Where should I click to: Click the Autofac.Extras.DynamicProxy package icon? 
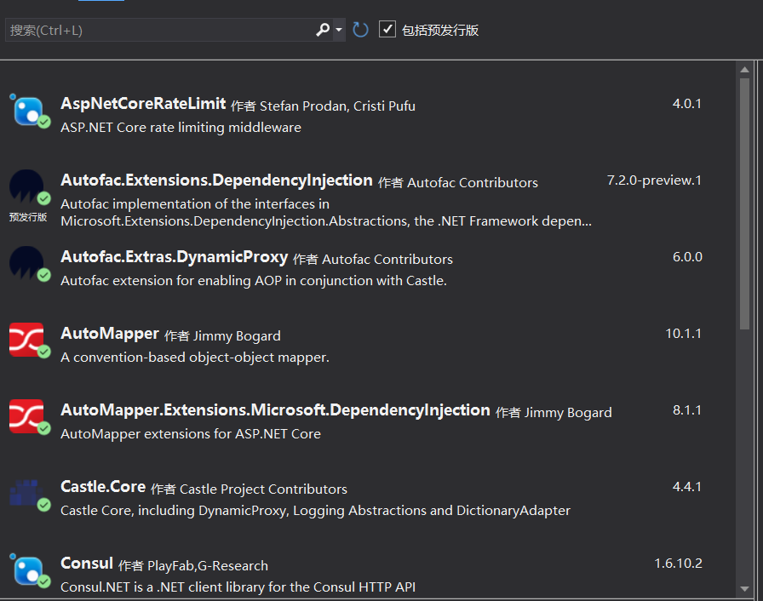(26, 263)
